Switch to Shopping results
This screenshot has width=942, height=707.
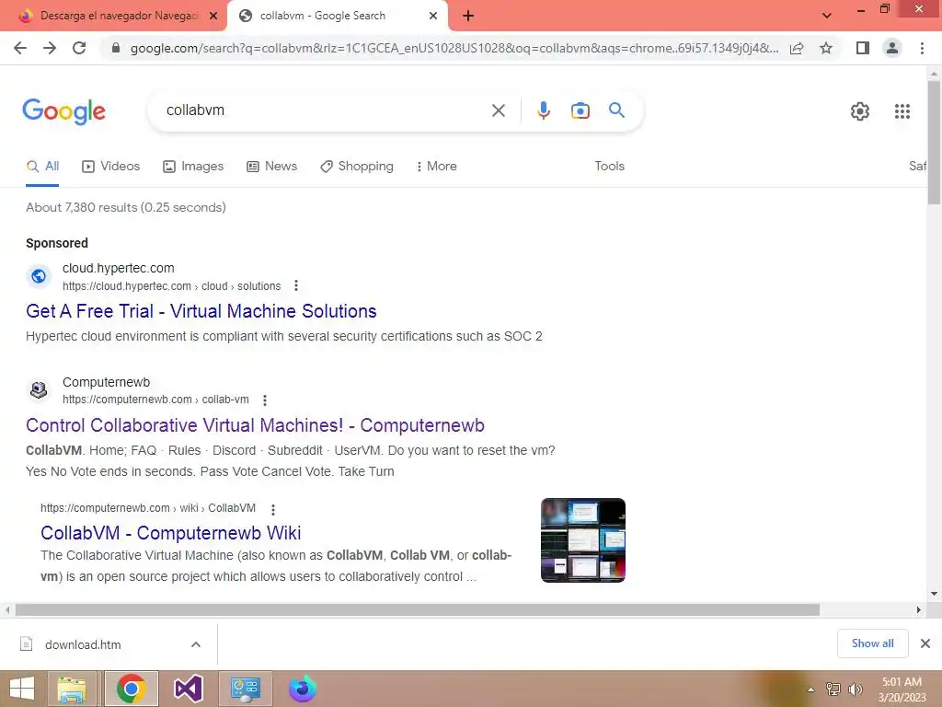(357, 167)
